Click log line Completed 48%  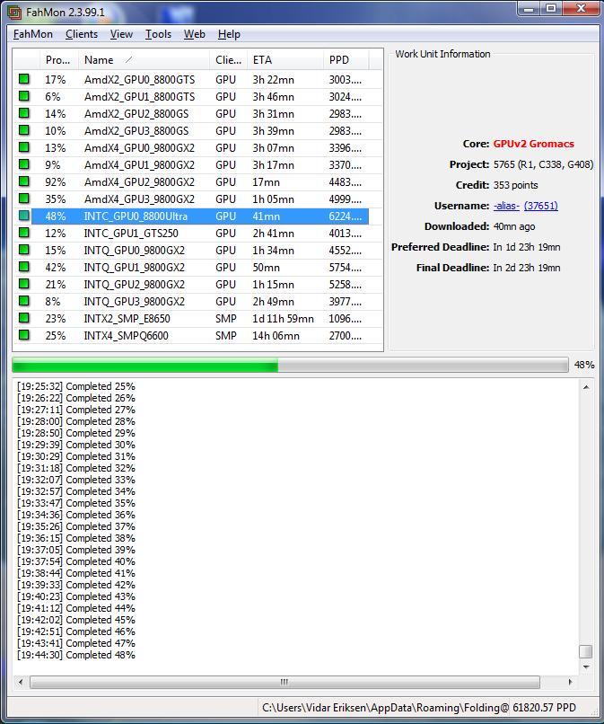pyautogui.click(x=76, y=655)
